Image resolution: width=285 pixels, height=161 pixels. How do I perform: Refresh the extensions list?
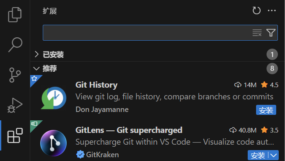coord(256,10)
